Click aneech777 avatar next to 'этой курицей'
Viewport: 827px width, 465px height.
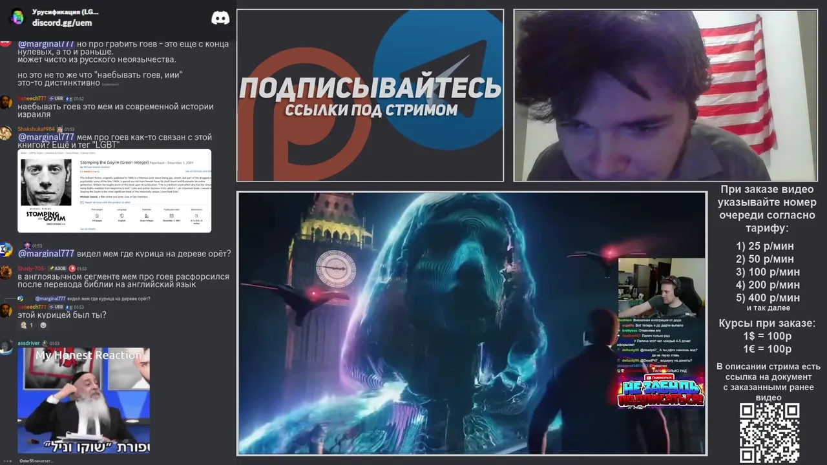click(6, 311)
